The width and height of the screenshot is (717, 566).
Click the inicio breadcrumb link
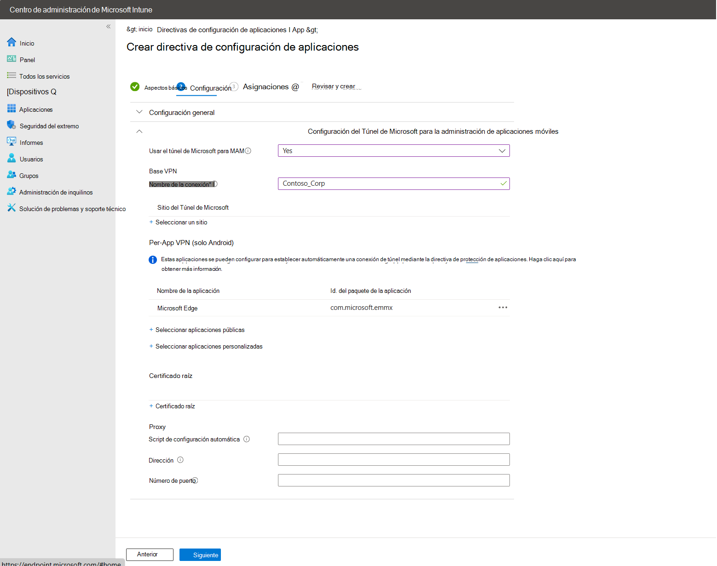(145, 29)
